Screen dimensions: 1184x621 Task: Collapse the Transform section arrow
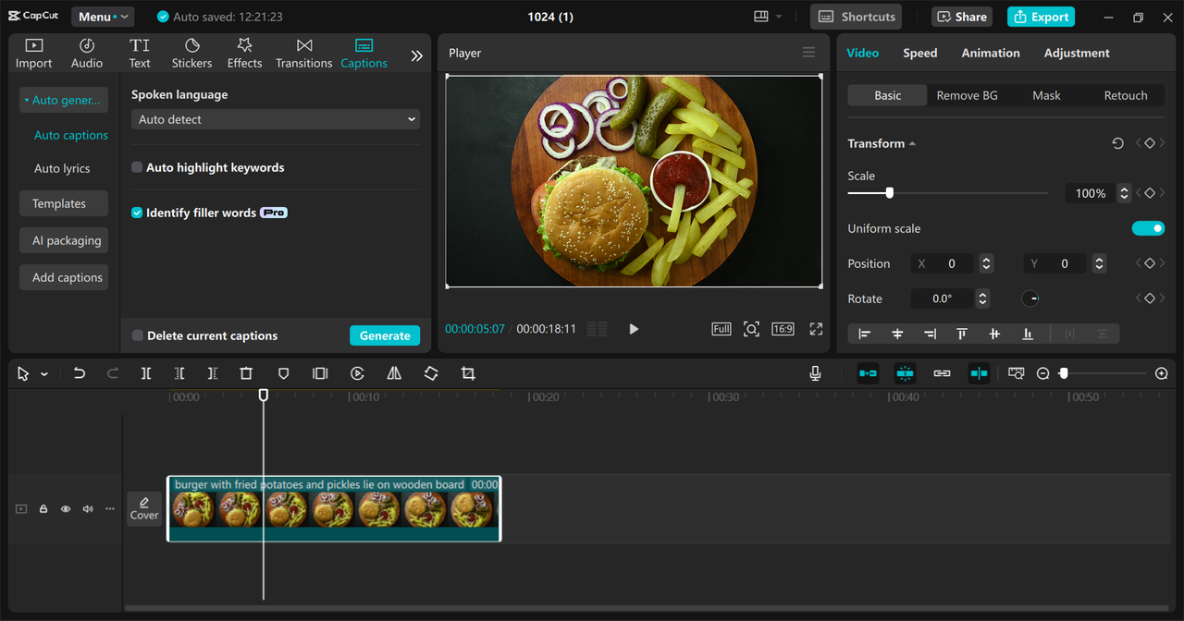(x=912, y=143)
